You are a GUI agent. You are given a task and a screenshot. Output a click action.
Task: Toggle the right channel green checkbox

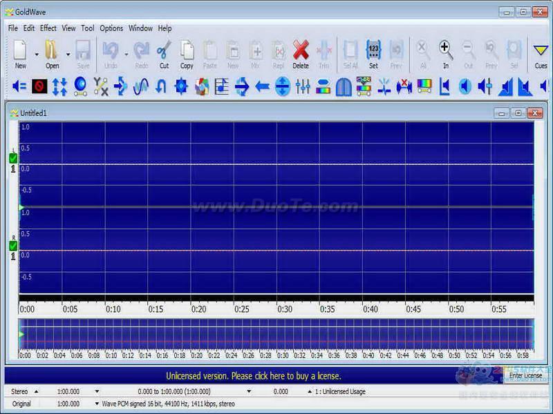(x=13, y=246)
